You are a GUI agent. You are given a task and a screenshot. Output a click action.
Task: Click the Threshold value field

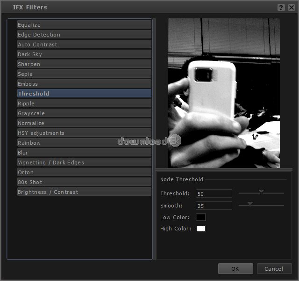214,193
